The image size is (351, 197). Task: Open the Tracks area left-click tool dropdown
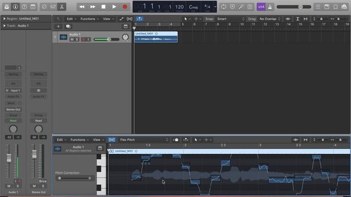187,19
